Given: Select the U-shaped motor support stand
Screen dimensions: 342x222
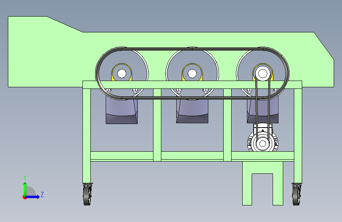Looking at the screenshot, I should (x=263, y=167).
